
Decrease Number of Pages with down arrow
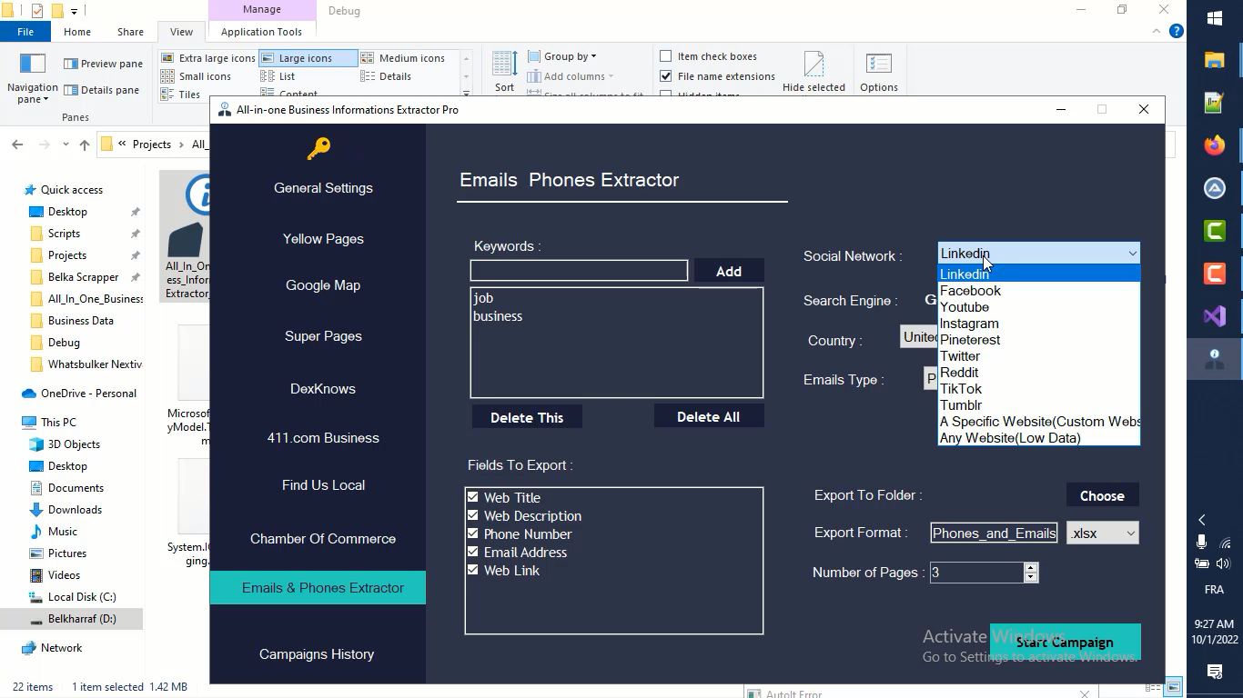coord(1030,577)
